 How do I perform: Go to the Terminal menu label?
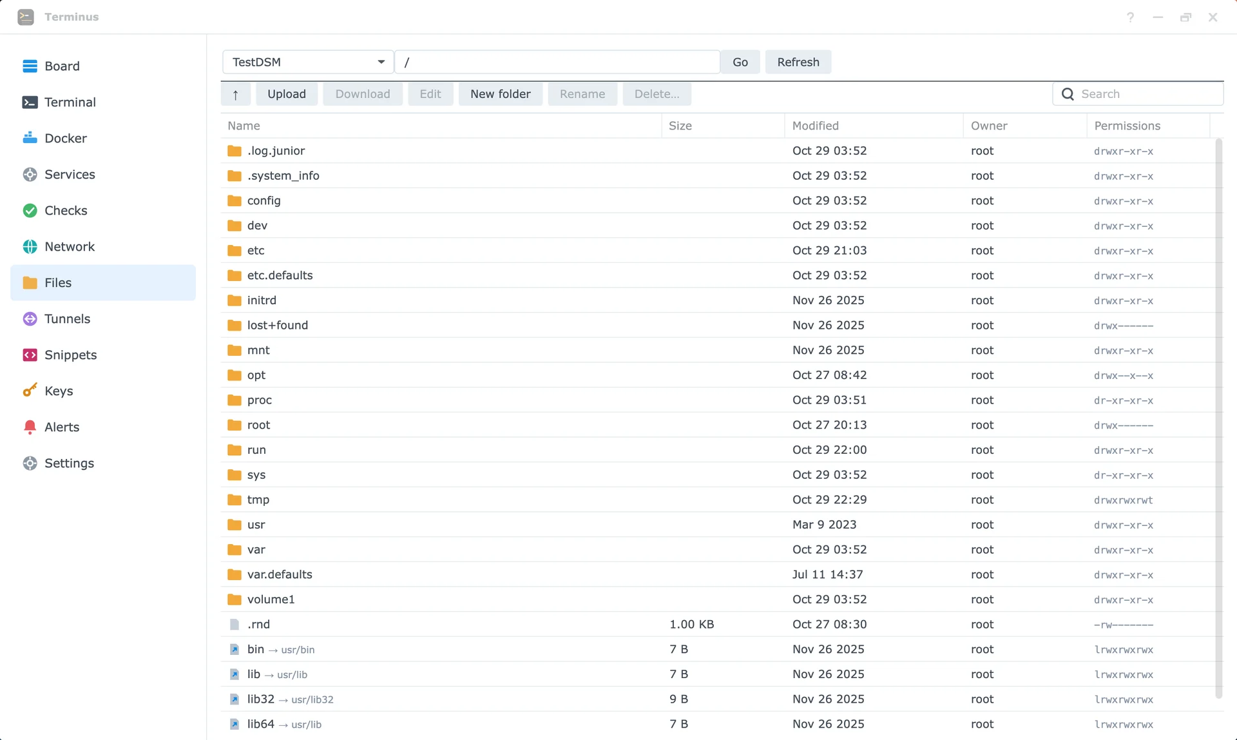pyautogui.click(x=70, y=102)
